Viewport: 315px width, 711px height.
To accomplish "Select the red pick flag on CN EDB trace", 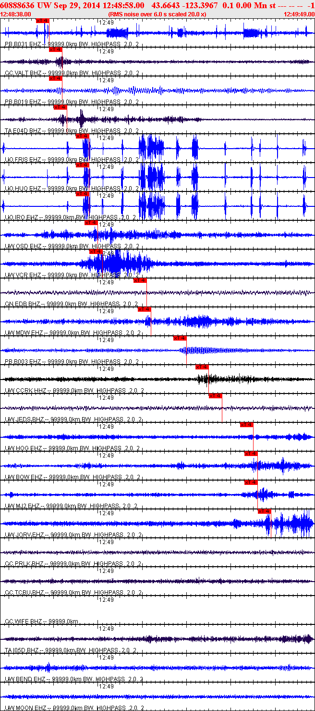I will pyautogui.click(x=140, y=280).
